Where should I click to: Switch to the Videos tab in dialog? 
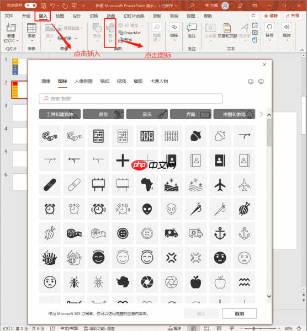[x=121, y=81]
